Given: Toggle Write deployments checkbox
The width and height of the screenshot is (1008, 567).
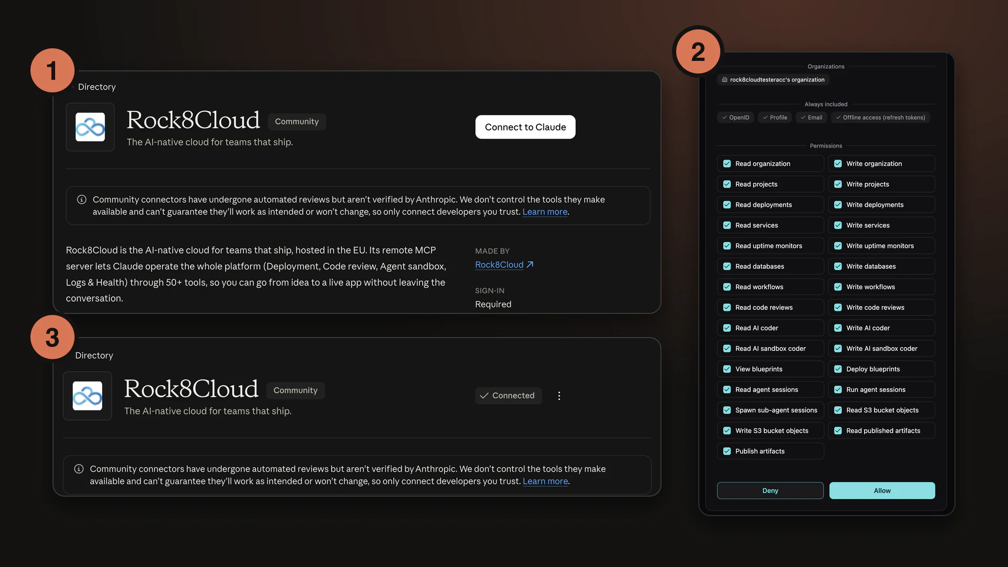Looking at the screenshot, I should (838, 205).
